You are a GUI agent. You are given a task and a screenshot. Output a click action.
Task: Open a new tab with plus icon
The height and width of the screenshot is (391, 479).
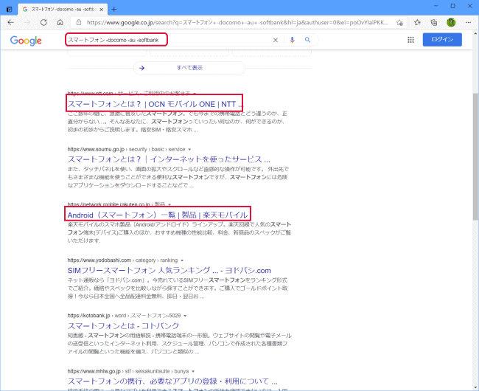tap(114, 9)
